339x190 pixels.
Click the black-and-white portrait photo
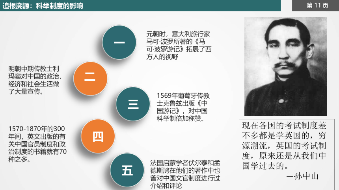pyautogui.click(x=286, y=66)
